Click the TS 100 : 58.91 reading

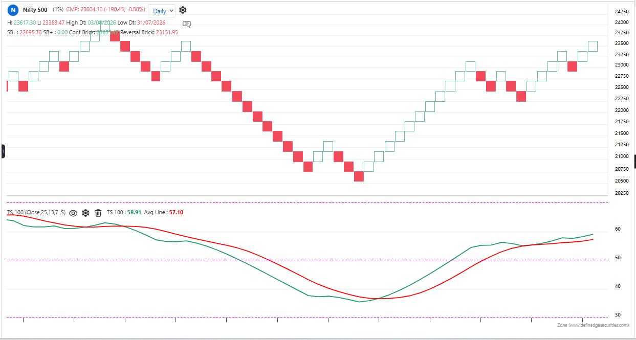[x=123, y=212]
